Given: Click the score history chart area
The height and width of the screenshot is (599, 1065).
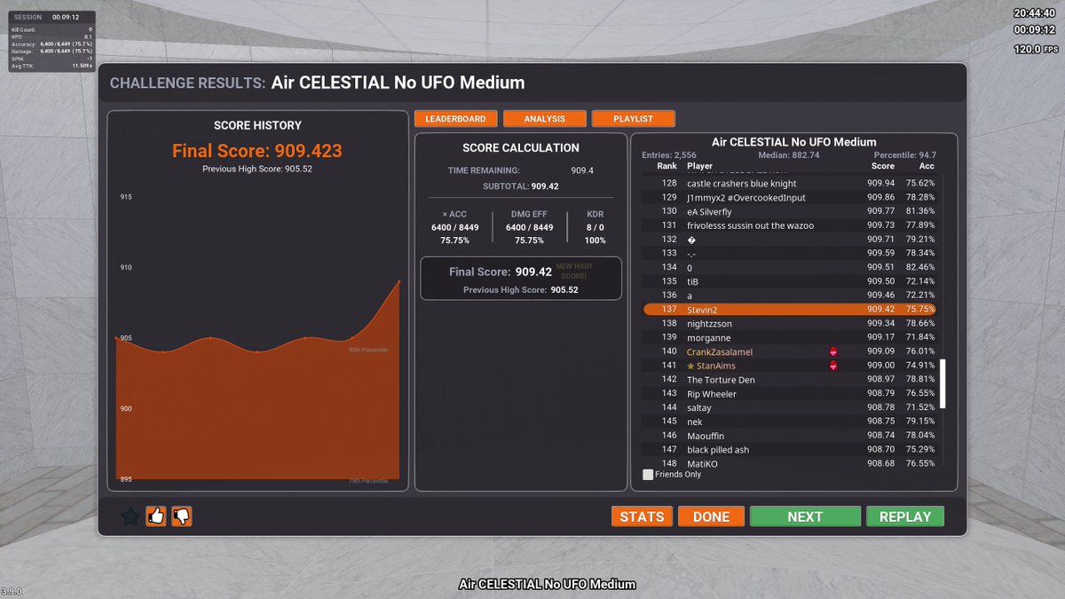Looking at the screenshot, I should pos(257,335).
